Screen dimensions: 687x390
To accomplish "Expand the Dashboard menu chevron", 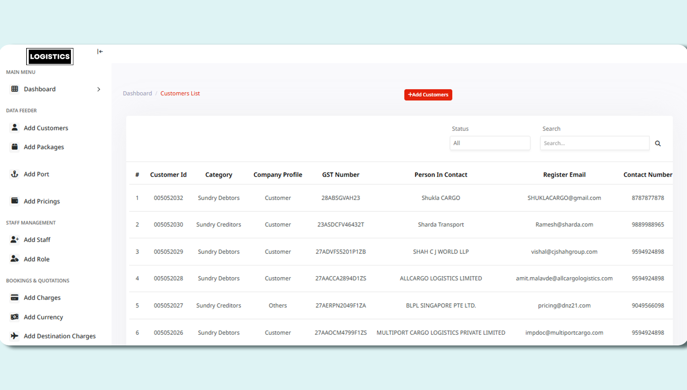I will point(99,89).
